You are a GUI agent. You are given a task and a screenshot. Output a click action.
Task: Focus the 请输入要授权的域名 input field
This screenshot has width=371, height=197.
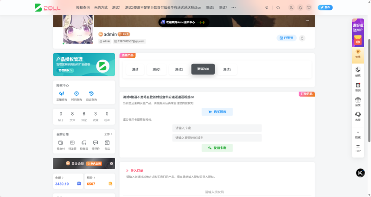(x=217, y=138)
